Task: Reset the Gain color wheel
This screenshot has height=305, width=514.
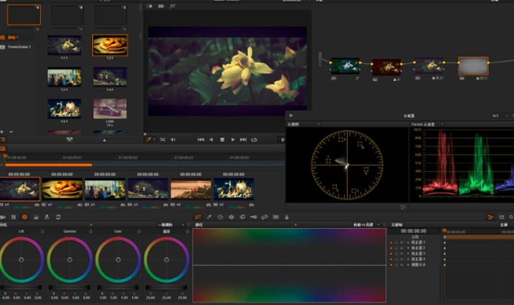Action: coord(138,231)
